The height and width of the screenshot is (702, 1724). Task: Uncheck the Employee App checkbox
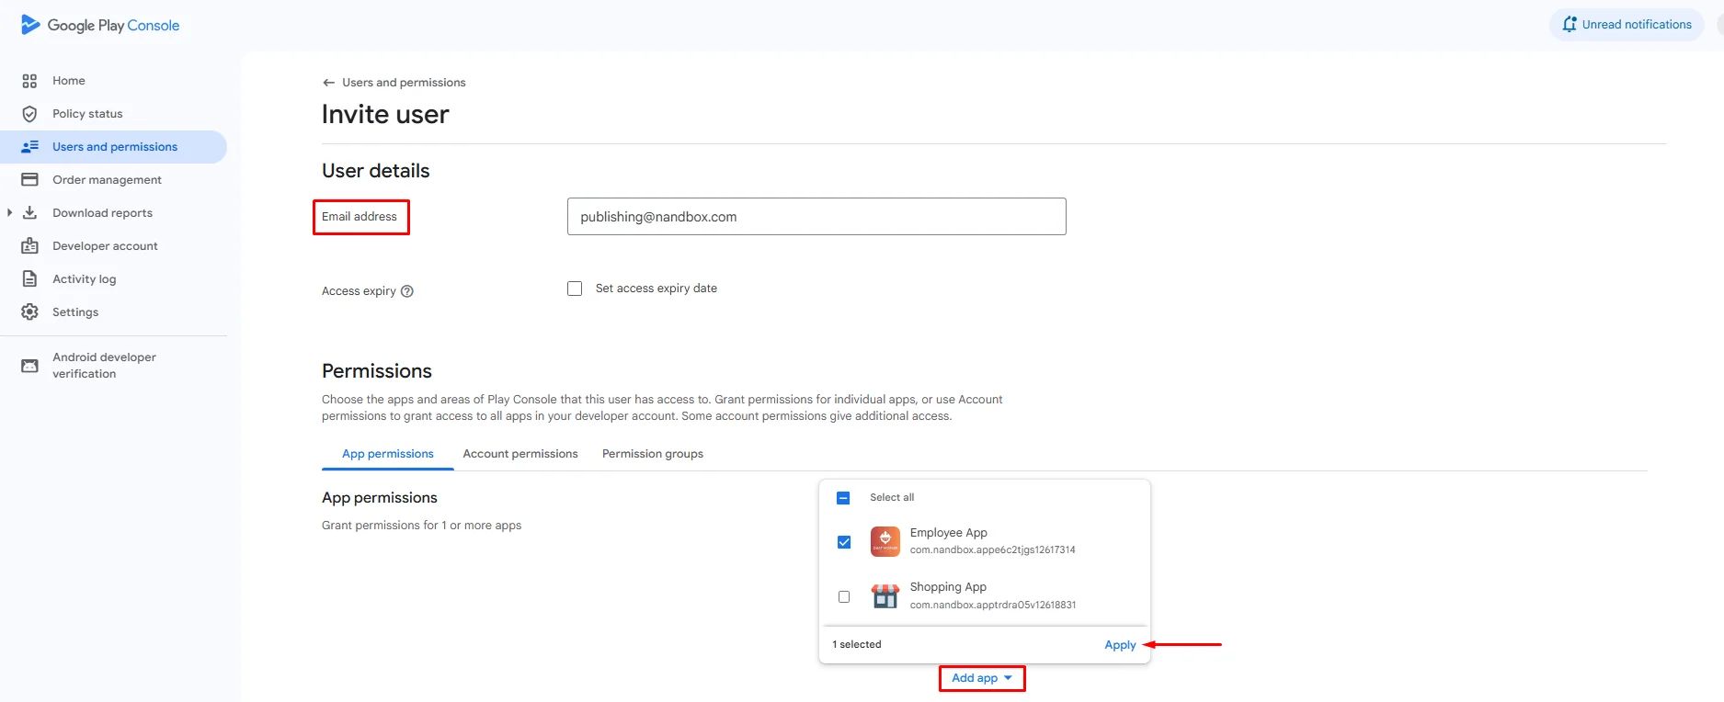(844, 542)
